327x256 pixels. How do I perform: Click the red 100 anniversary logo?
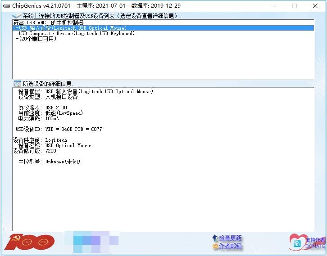tap(29, 242)
